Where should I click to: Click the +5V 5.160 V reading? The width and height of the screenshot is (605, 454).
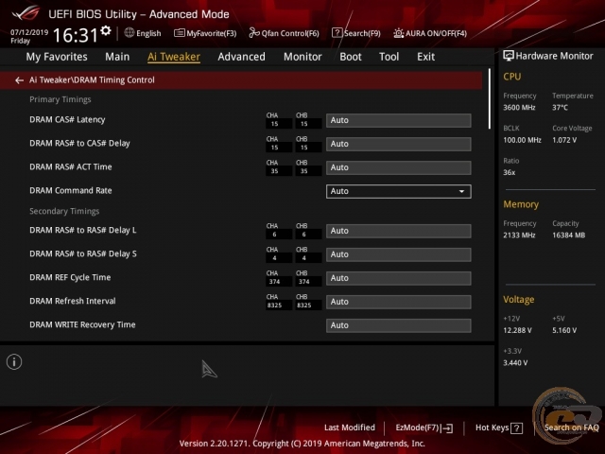tap(564, 331)
